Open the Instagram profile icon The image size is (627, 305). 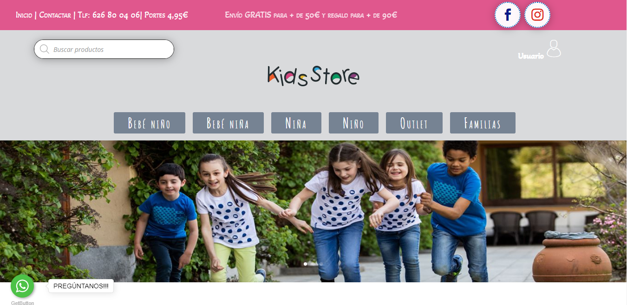pos(537,15)
